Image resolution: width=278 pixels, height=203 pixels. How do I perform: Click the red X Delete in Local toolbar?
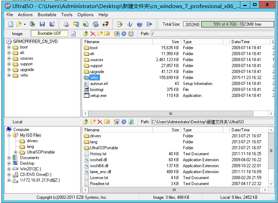[x=100, y=122]
